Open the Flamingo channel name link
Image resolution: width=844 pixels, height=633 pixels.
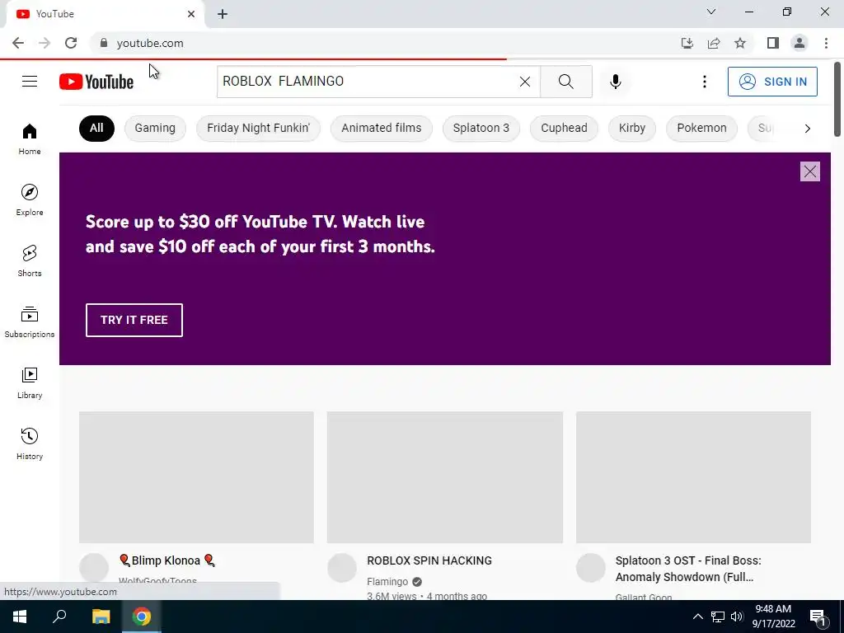(387, 581)
